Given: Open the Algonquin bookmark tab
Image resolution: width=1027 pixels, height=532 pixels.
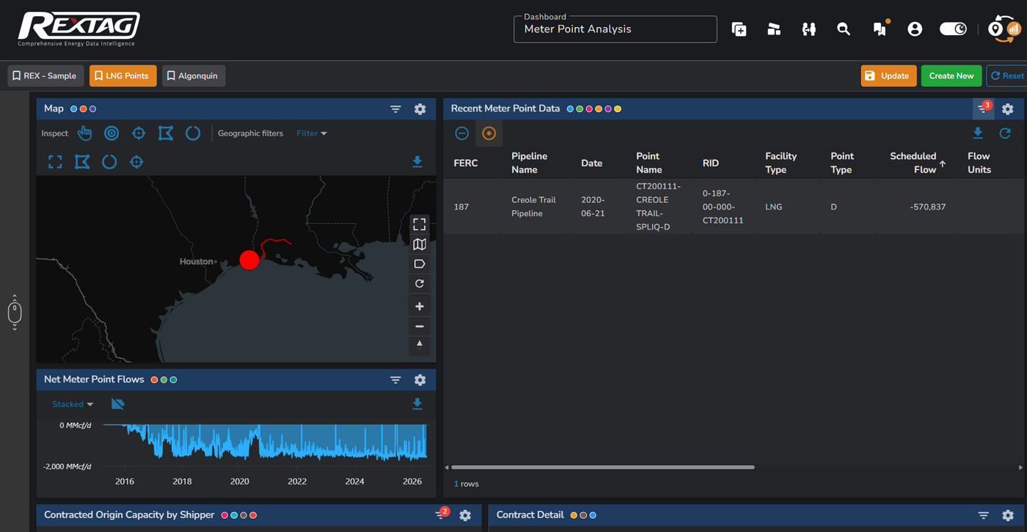Looking at the screenshot, I should (x=194, y=75).
